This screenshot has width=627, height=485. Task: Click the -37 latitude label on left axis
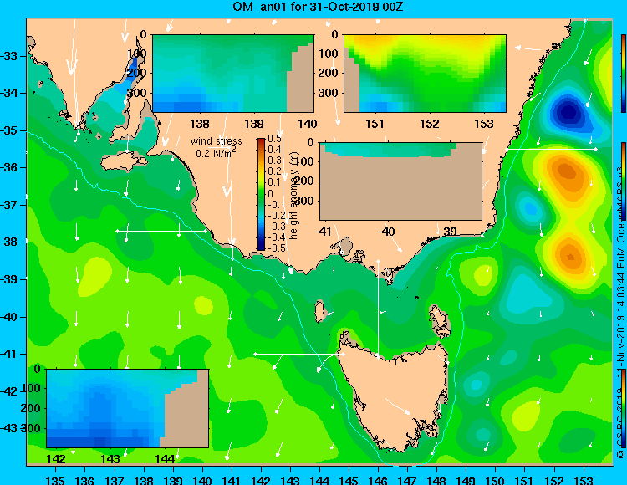8,205
